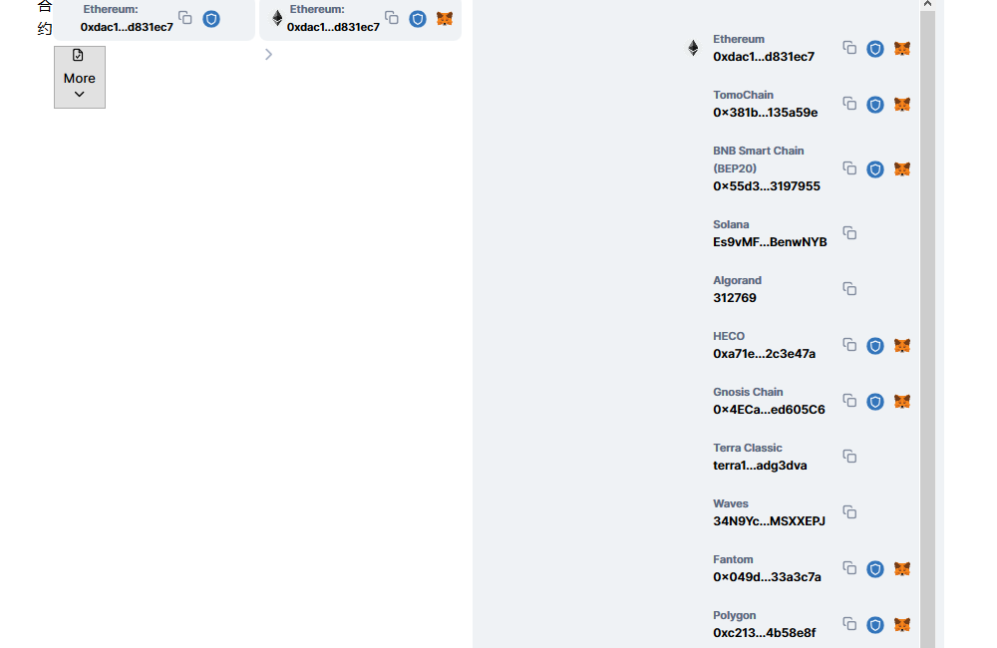This screenshot has height=648, width=997.
Task: Click the BNB Smart Chain address 0×55d3...3197955
Action: [x=767, y=186]
